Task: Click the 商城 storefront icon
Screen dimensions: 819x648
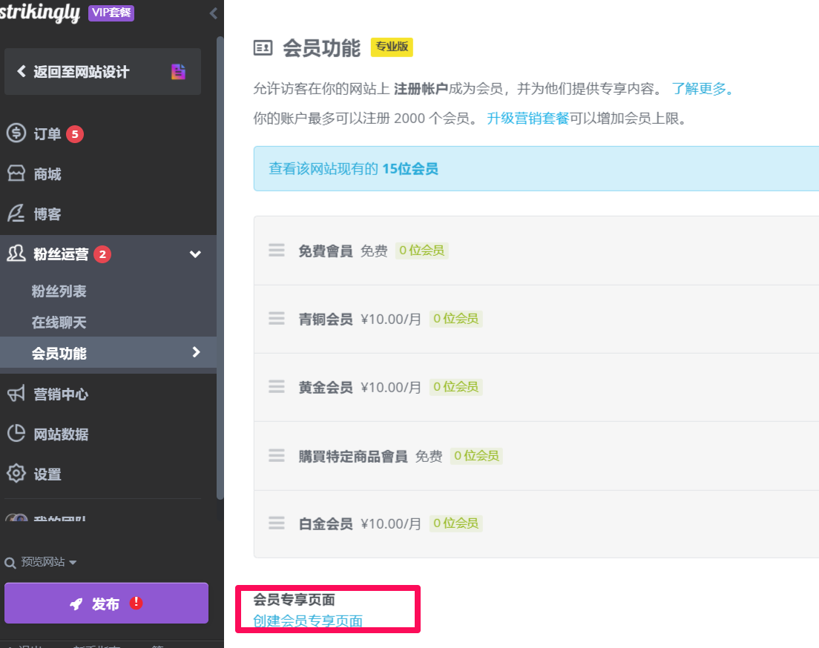Action: 16,173
